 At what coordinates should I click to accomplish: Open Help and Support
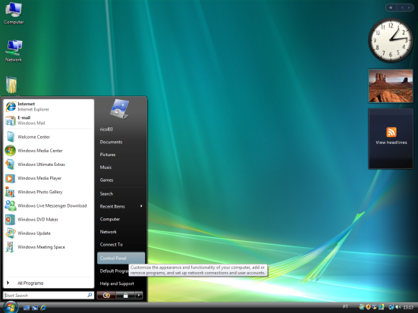tap(121, 283)
